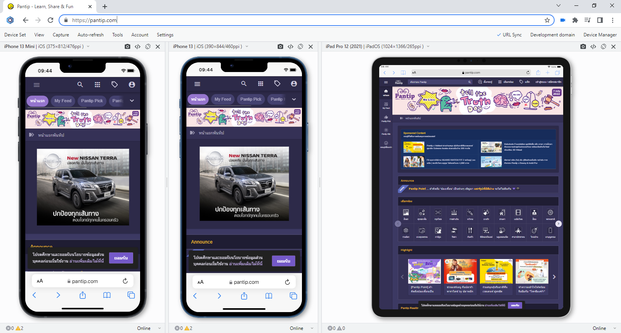
Task: Capture screenshot of iPhone 13 Mini device
Action: (127, 46)
